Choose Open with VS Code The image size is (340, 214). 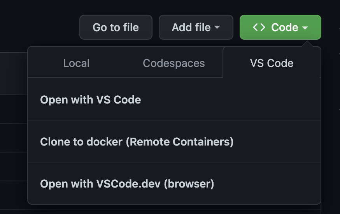point(174,100)
